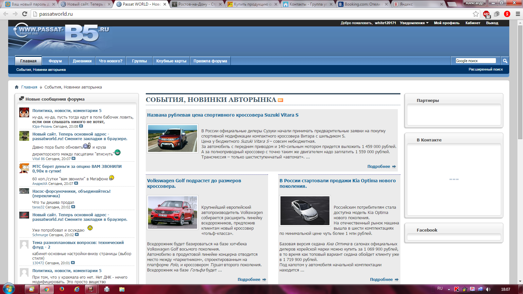Screen dimensions: 523x294
Task: Reload the page with refresh icon
Action: click(x=25, y=14)
